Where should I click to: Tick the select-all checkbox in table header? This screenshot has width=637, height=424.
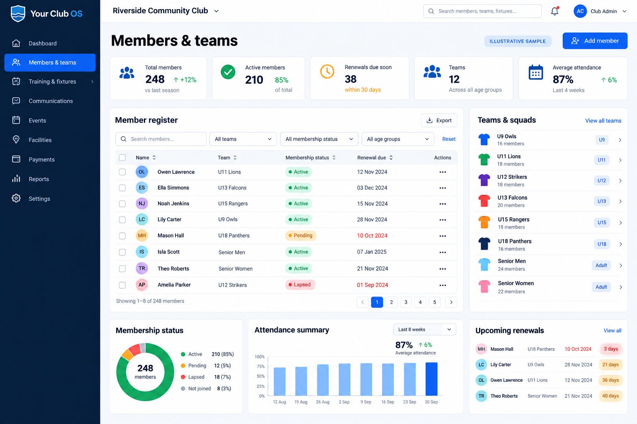pos(122,158)
